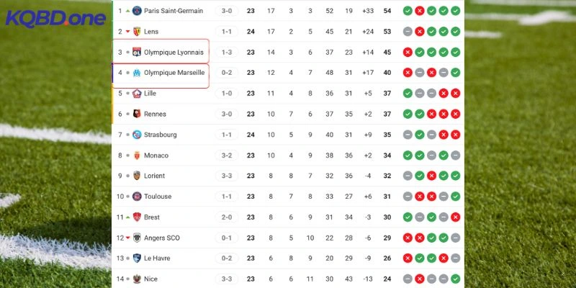Click the 2-0 score badge for Brest
Viewport: 576px width, 288px height.
(227, 217)
